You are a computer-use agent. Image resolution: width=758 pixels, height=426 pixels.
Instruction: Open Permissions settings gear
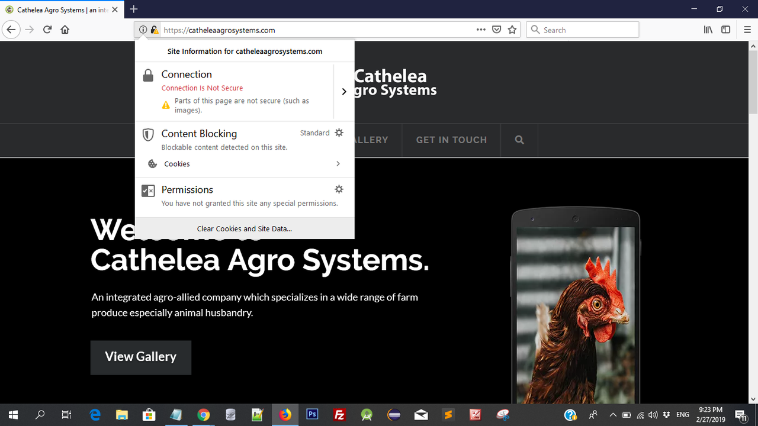click(x=339, y=189)
